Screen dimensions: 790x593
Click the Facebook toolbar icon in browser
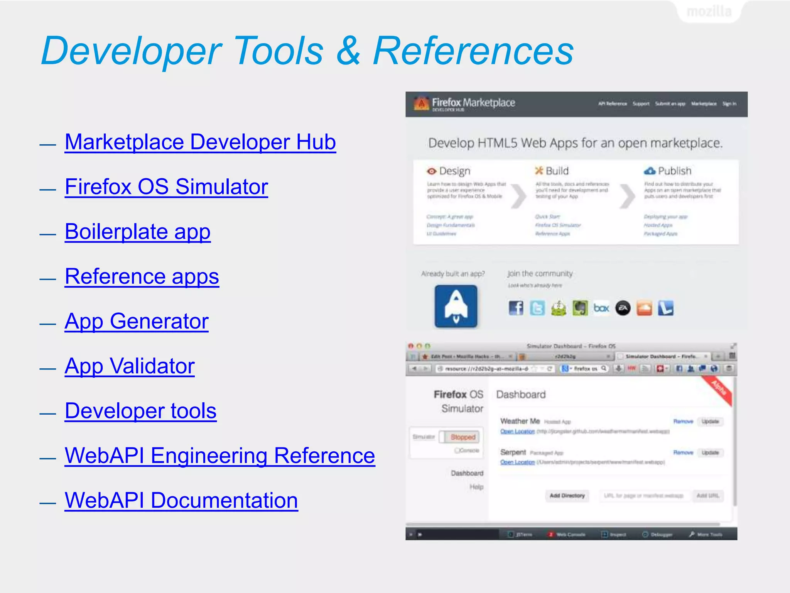click(679, 369)
